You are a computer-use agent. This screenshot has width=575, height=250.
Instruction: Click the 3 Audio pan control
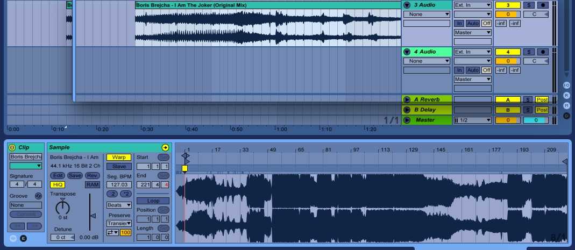536,15
